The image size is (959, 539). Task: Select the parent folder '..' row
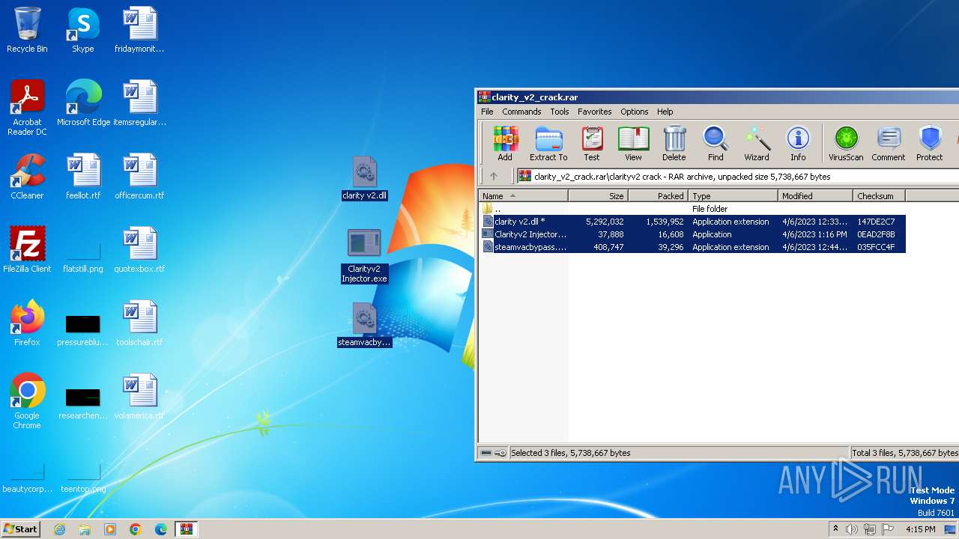[692, 209]
